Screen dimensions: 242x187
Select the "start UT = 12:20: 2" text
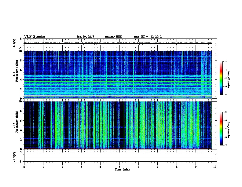(148, 37)
